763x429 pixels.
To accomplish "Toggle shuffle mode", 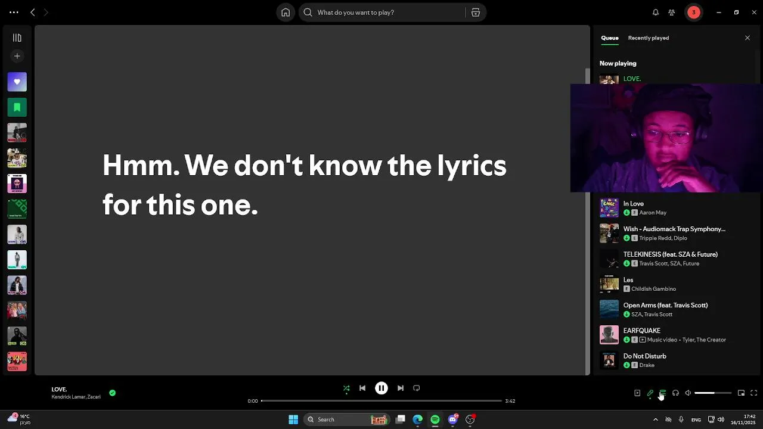I will [x=346, y=388].
